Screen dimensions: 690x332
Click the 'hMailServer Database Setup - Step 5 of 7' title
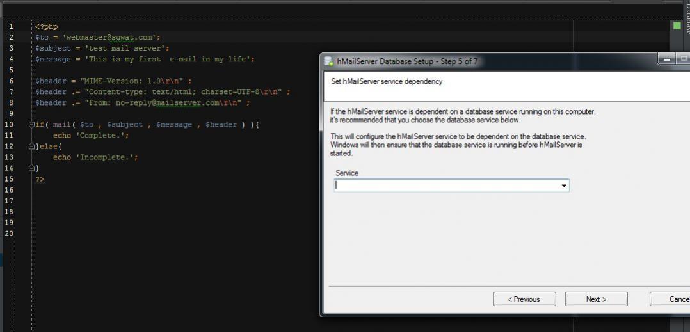point(407,61)
